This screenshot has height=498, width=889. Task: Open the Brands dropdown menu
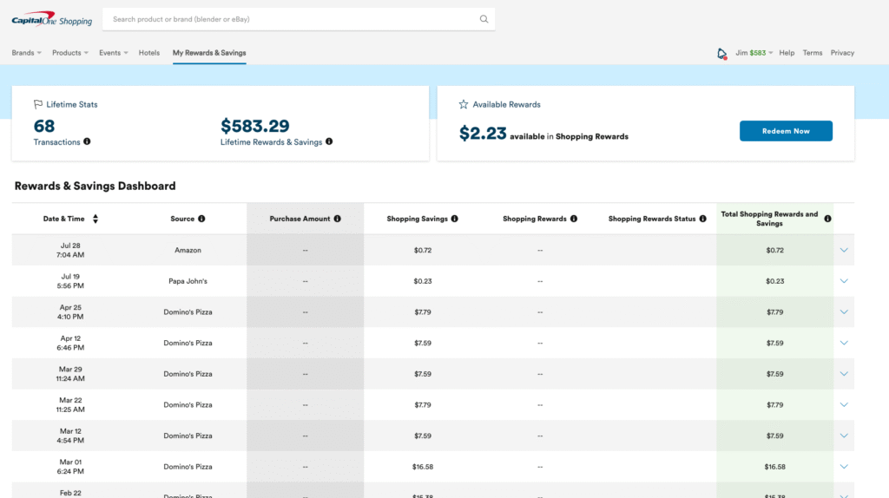(27, 53)
